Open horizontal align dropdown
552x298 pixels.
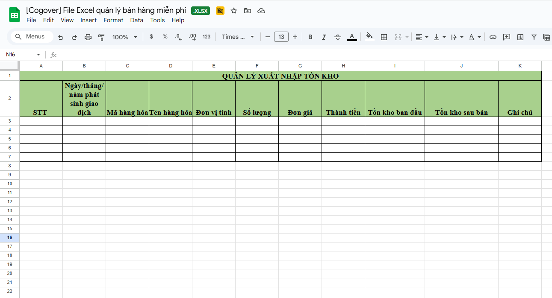point(422,37)
